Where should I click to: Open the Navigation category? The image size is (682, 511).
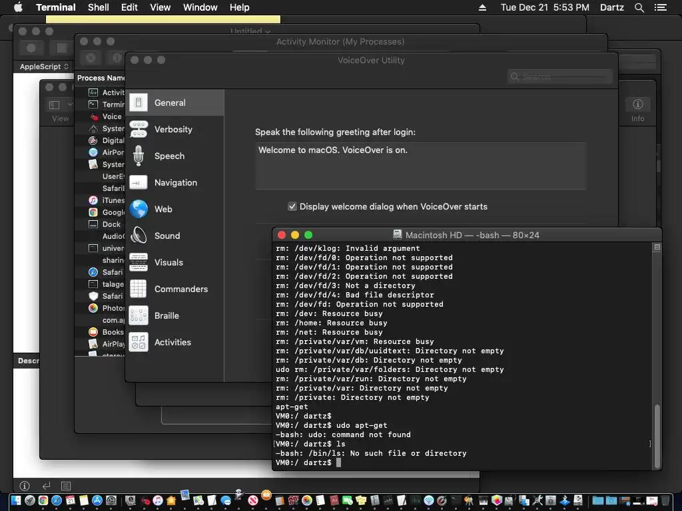pyautogui.click(x=175, y=182)
